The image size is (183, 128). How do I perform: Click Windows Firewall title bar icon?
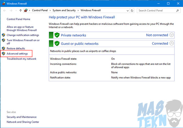pos(4,3)
